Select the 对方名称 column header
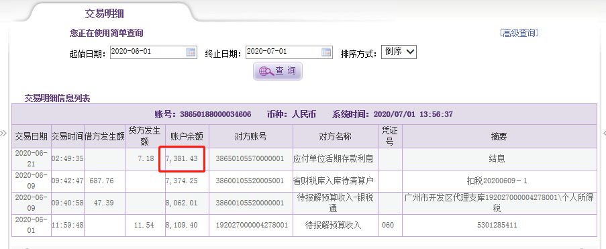Viewport: 606px width, 249px height. click(x=335, y=136)
